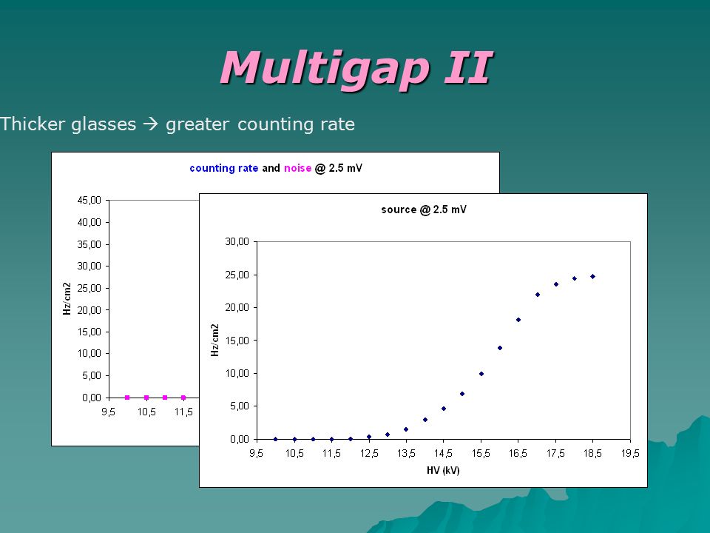Screen dimensions: 710x533
Task: Select '11,5' x-axis tick on the back chart
Action: tap(183, 412)
